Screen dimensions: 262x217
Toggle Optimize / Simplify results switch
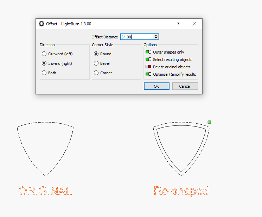(x=148, y=74)
